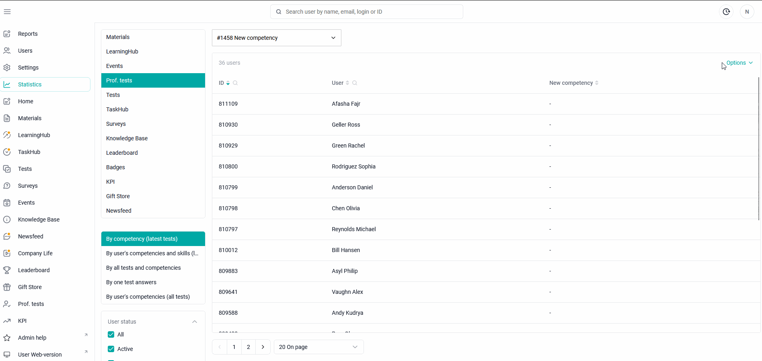Screen dimensions: 762x361
Task: Select By one test answers
Action: [x=153, y=282]
